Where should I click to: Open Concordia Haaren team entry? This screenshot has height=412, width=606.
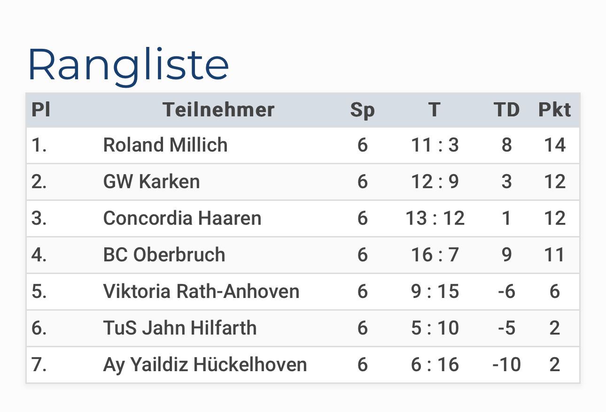(x=182, y=218)
